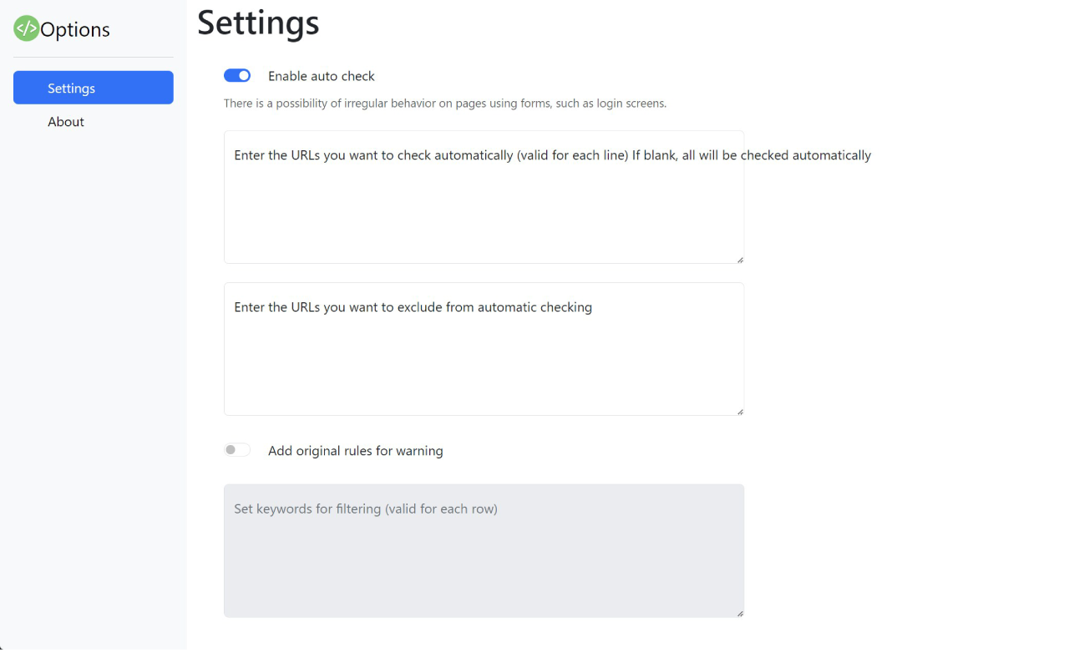Viewport: 1069px width, 668px height.
Task: Click the keywords for filtering text box
Action: pos(484,559)
